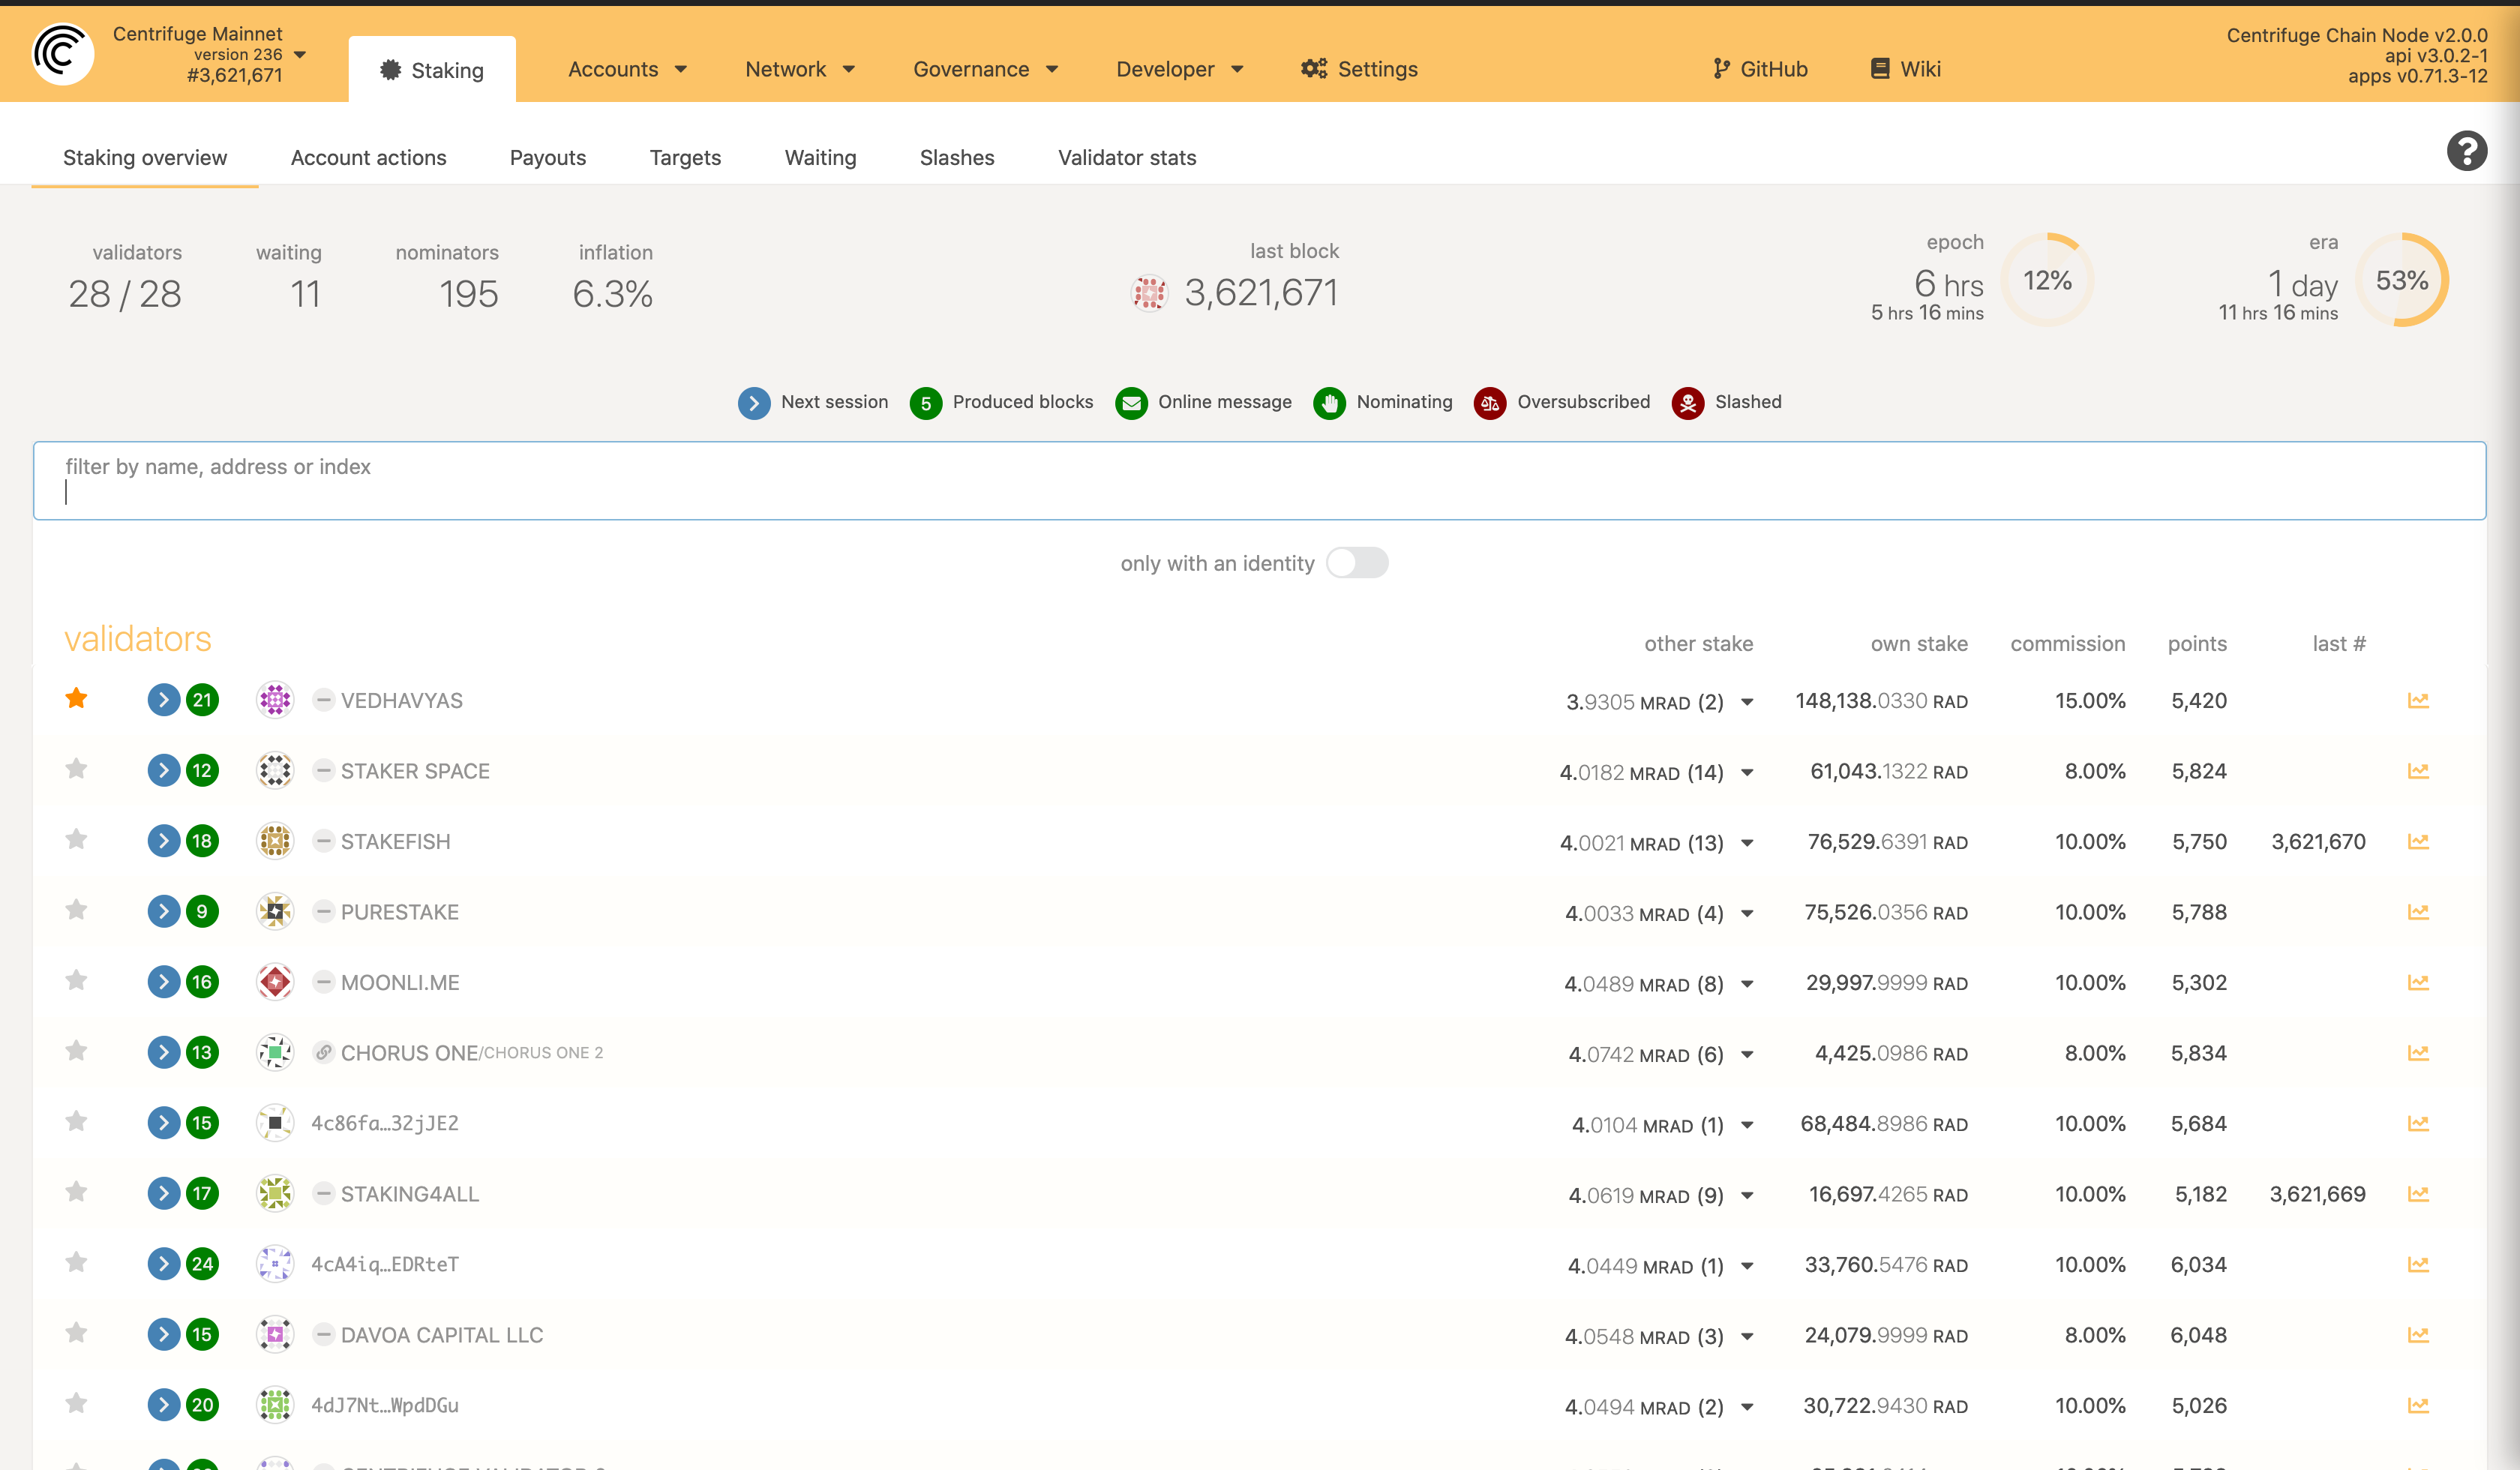
Task: Expand MOONLI.ME other stake nominators
Action: click(x=1747, y=984)
